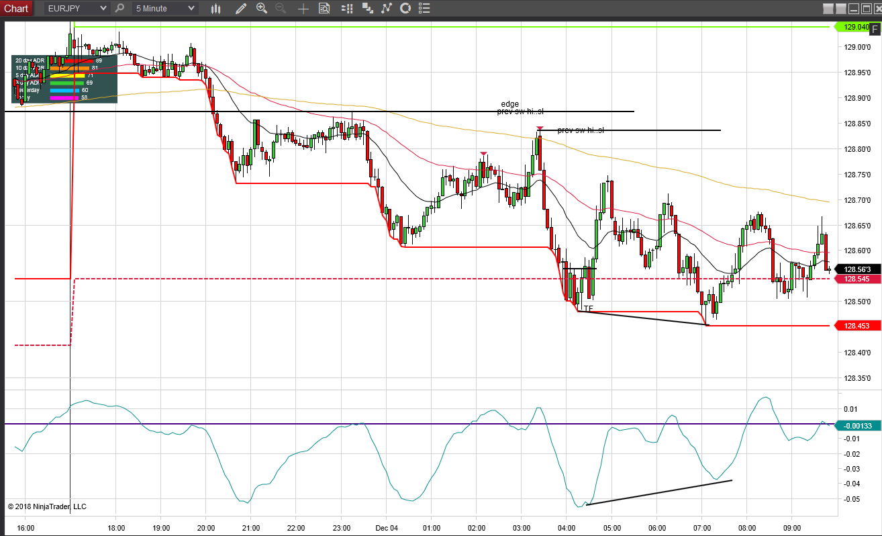This screenshot has height=536, width=882.
Task: Click the 'Dec 04' date axis label
Action: tap(387, 528)
